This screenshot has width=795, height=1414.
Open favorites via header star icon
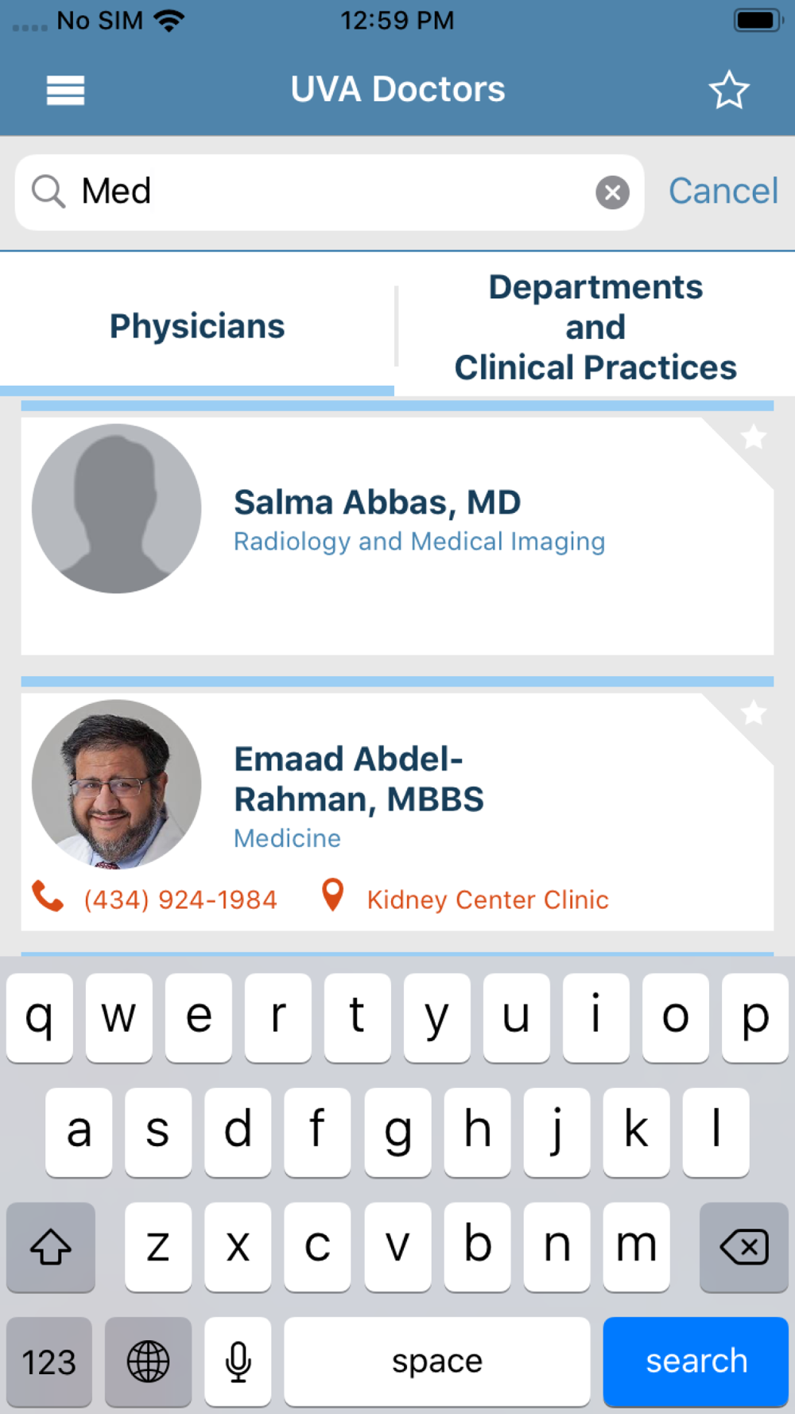[x=728, y=90]
